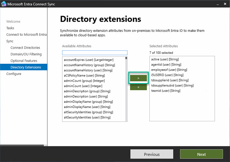Open the Tasks step in sidebar
230x162 pixels.
10,28
